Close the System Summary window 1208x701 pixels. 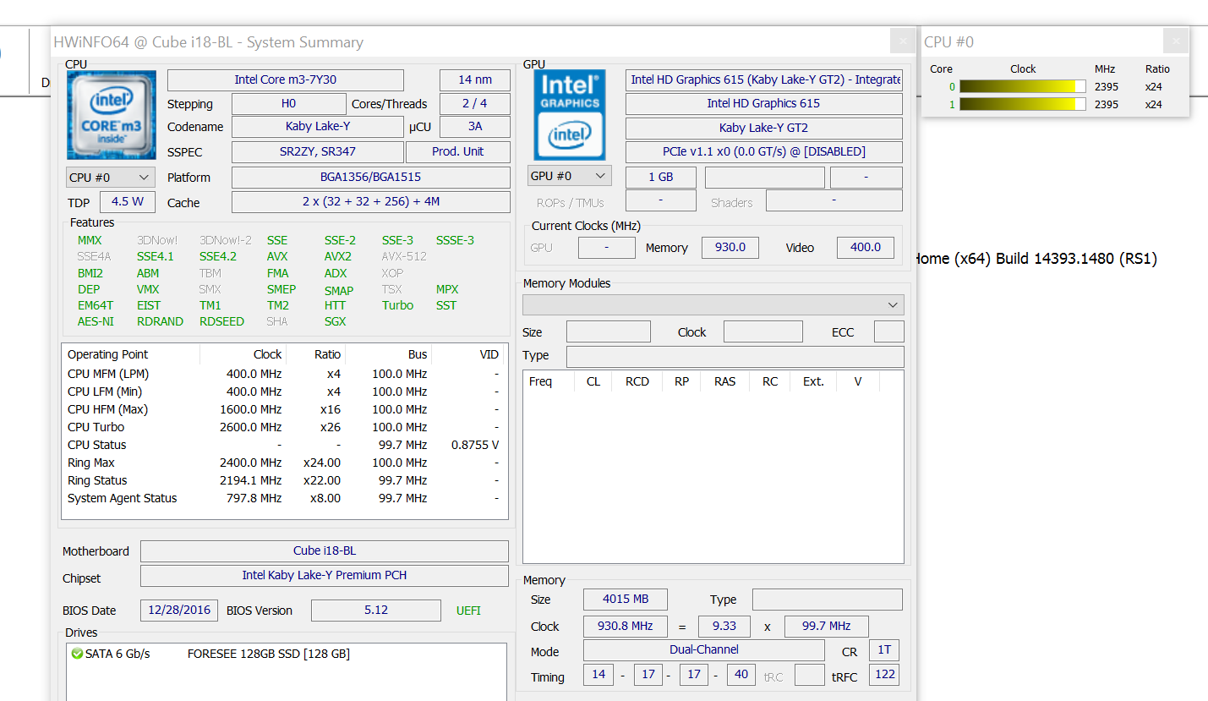point(903,41)
